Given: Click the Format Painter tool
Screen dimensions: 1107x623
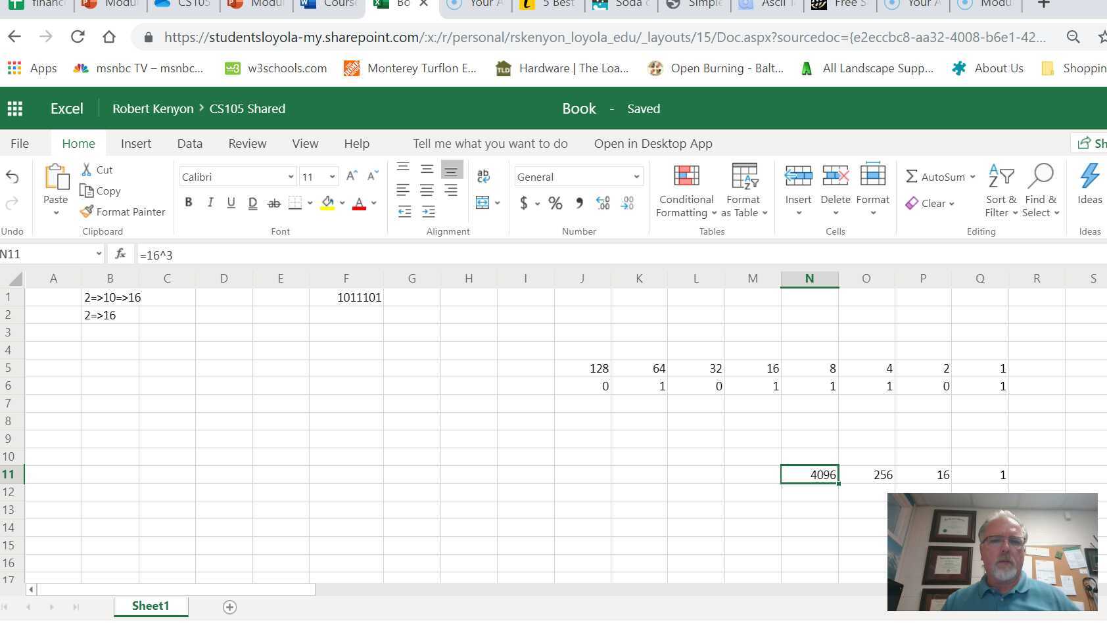Looking at the screenshot, I should point(123,212).
